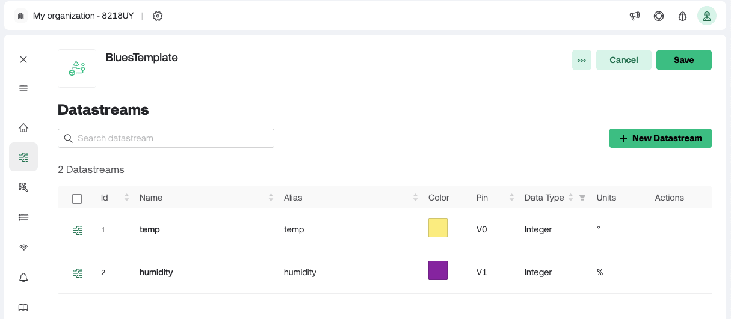Open the list sidebar icon
This screenshot has height=319, width=731.
coord(23,217)
